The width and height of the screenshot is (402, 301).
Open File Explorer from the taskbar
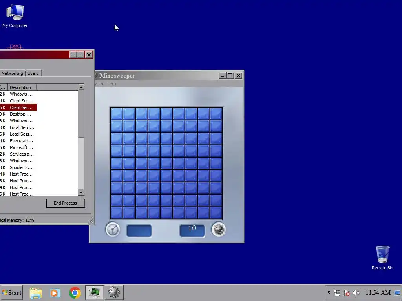click(x=36, y=293)
